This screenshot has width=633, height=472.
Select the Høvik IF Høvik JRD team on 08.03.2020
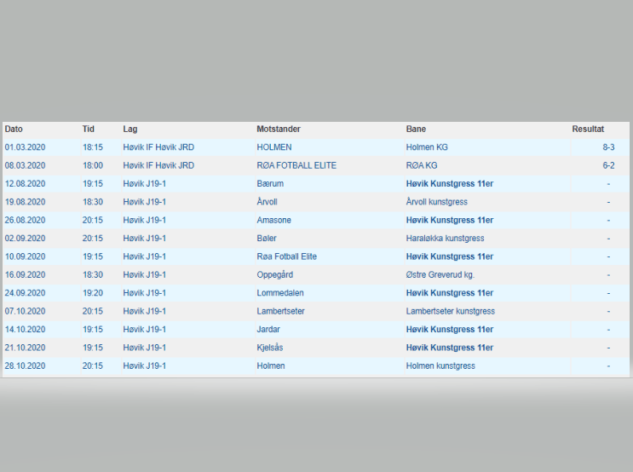point(158,165)
